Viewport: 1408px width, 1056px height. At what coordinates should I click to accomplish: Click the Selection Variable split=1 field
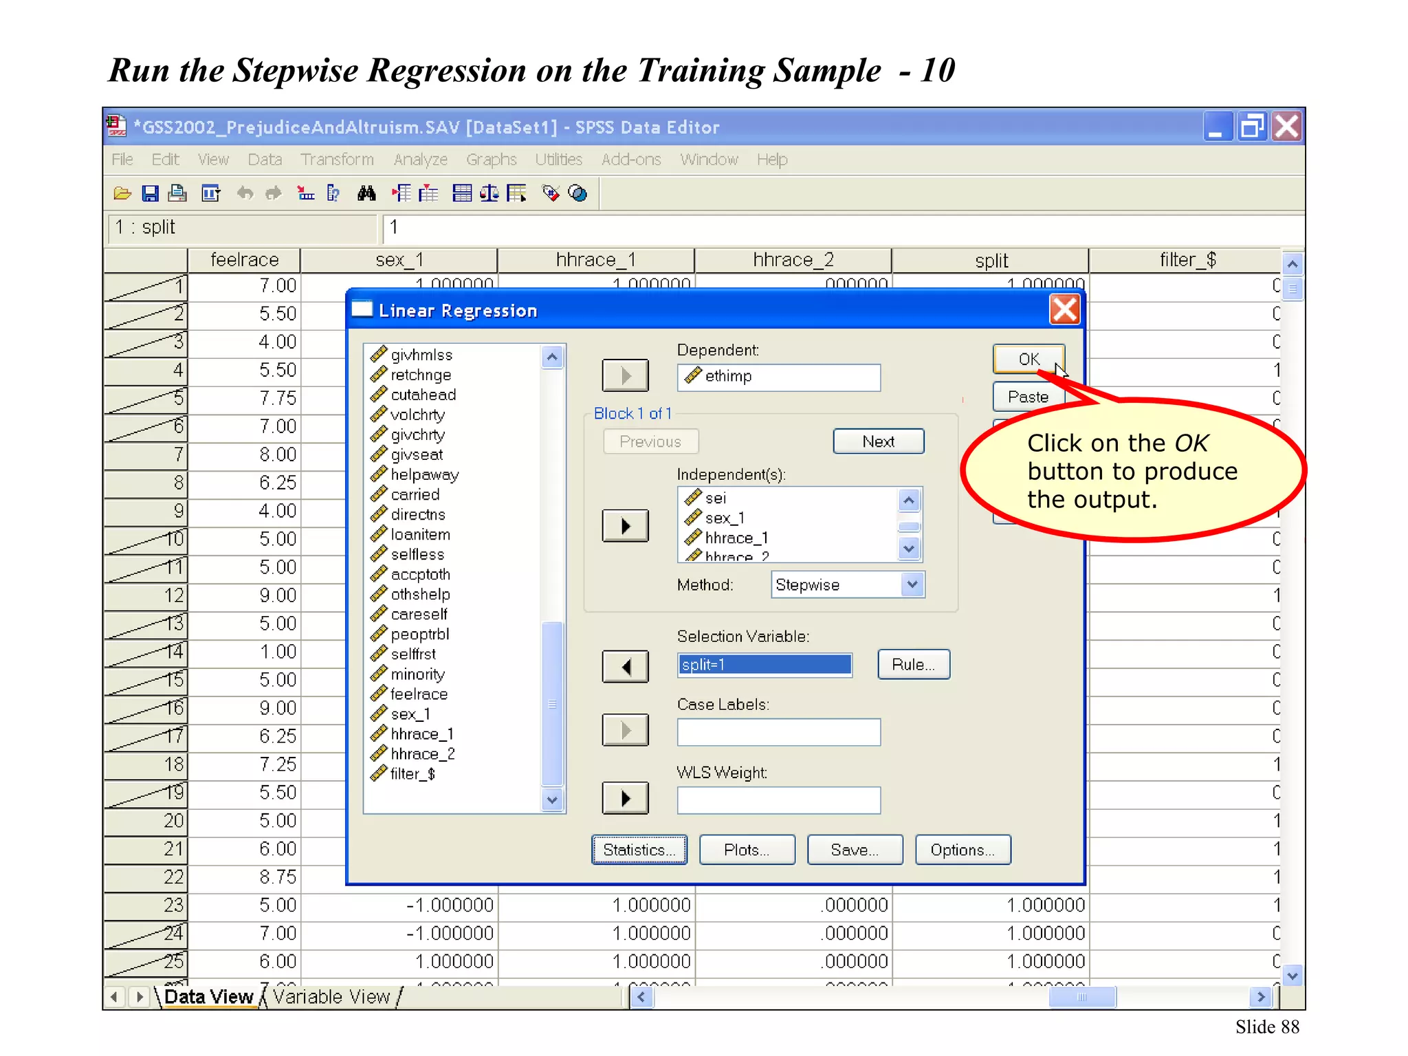pos(765,665)
